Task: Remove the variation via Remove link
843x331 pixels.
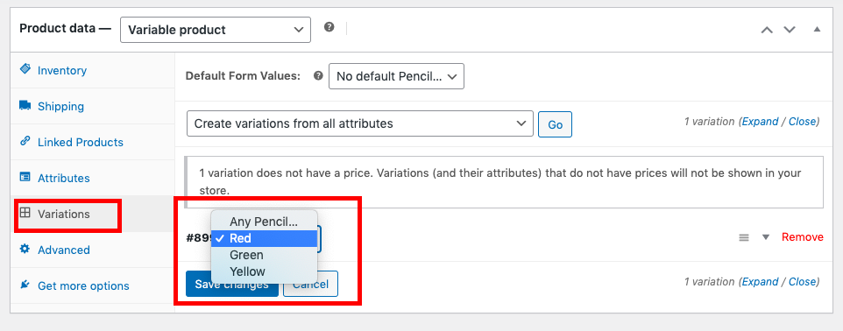Action: 802,237
